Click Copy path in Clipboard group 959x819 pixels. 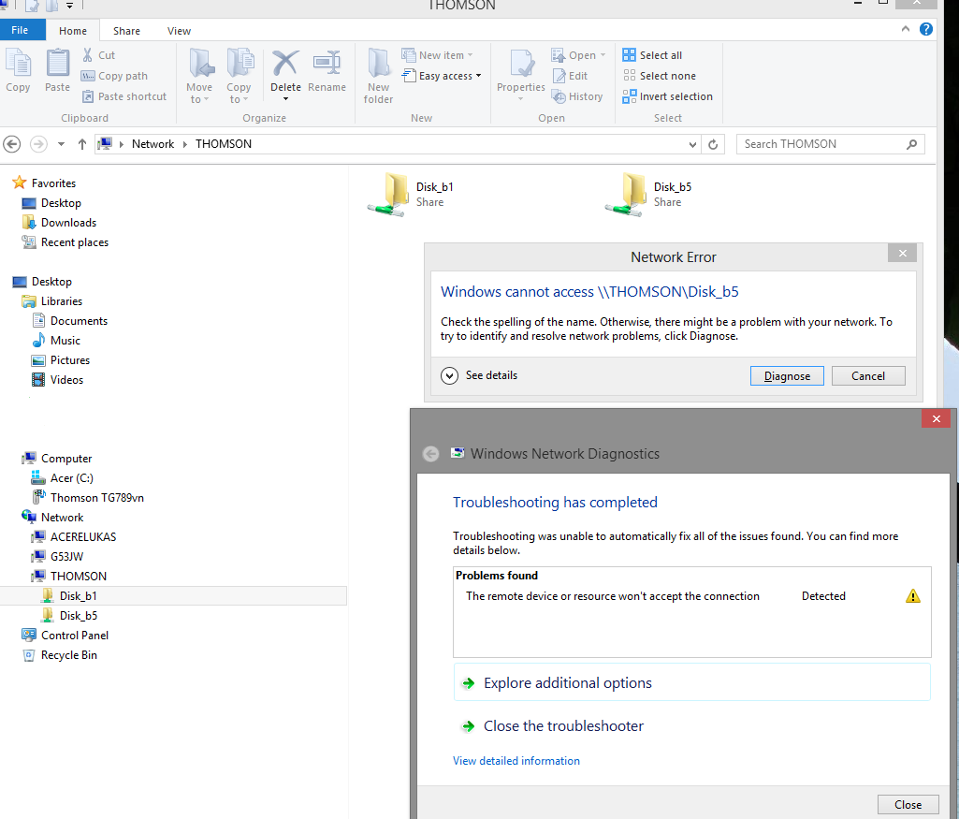114,76
